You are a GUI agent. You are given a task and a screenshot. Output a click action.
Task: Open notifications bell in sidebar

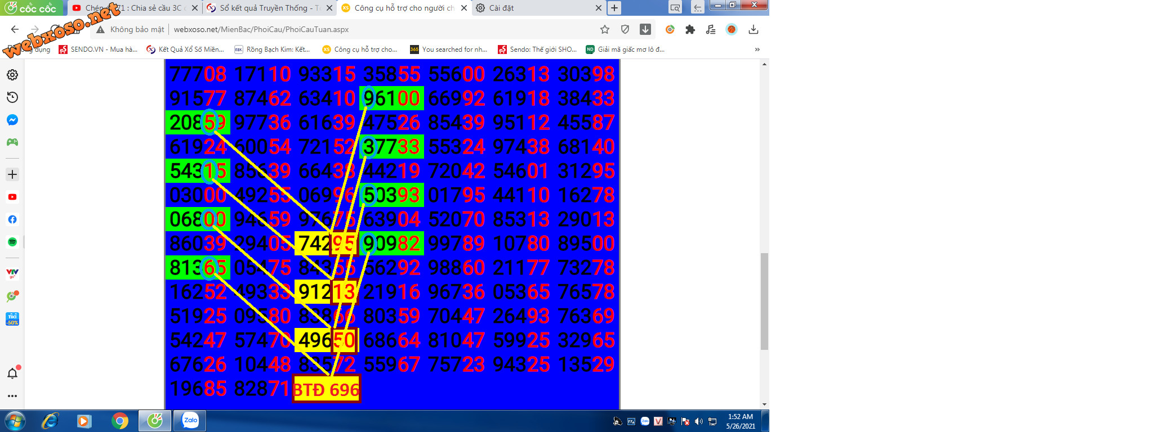point(12,373)
